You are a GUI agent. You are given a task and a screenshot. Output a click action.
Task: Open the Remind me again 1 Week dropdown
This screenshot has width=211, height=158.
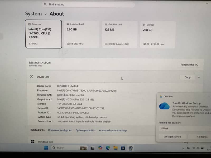(x=185, y=129)
